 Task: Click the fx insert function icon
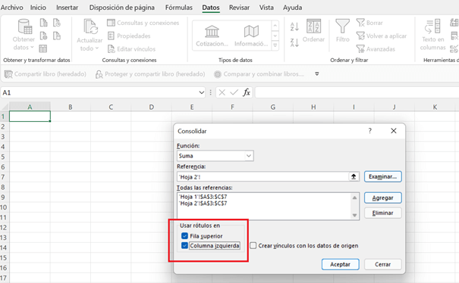pyautogui.click(x=247, y=92)
